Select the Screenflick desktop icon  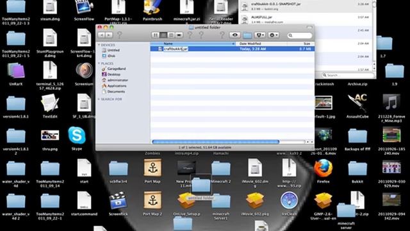[118, 201]
